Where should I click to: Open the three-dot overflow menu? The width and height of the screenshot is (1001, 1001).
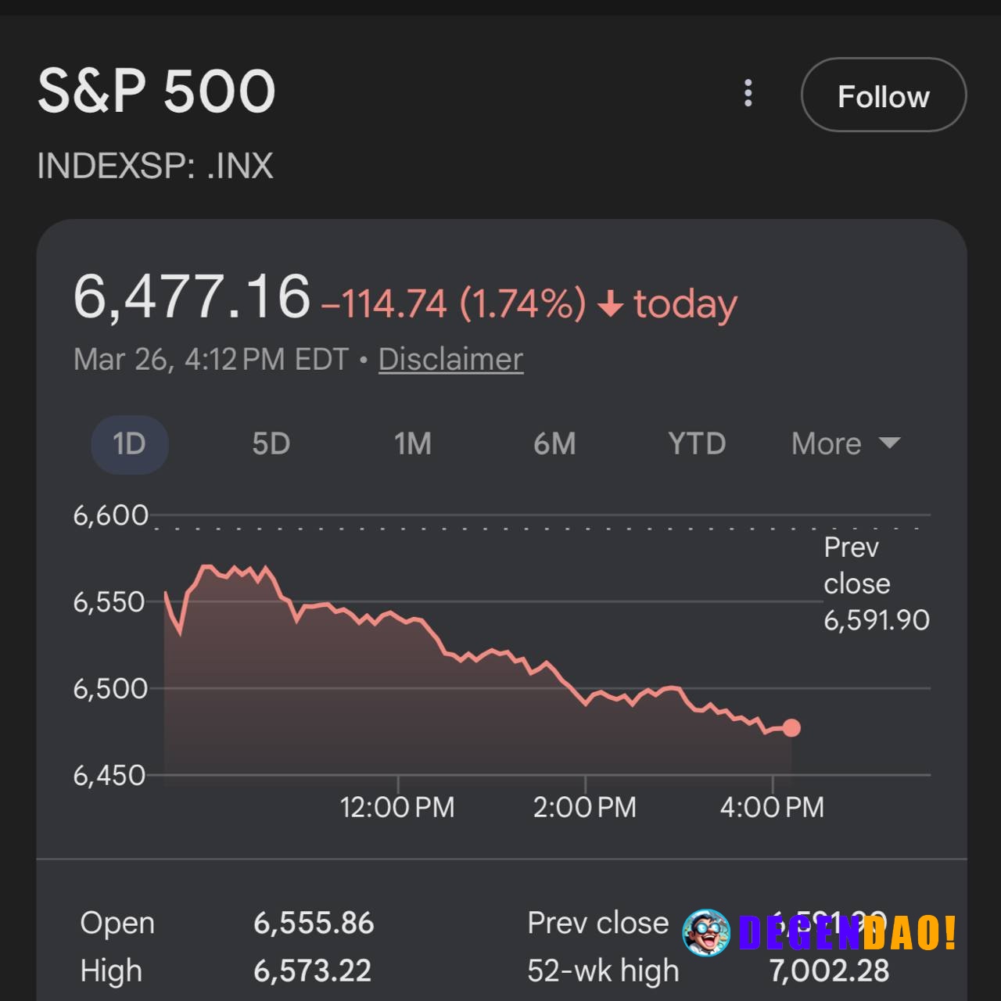[x=748, y=94]
